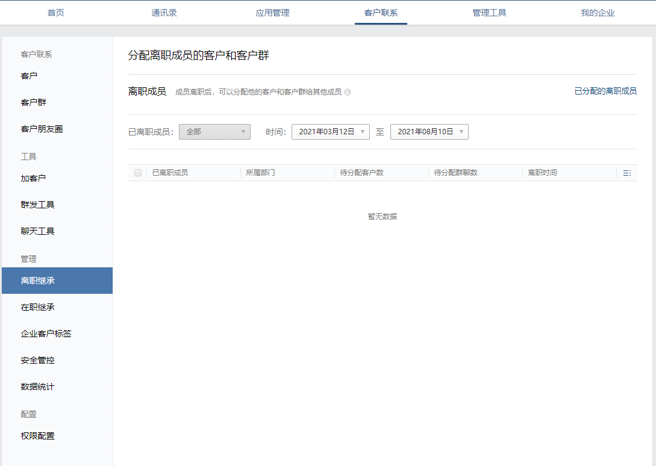Go to the 应用管理 tab
This screenshot has height=466, width=656.
pyautogui.click(x=272, y=13)
